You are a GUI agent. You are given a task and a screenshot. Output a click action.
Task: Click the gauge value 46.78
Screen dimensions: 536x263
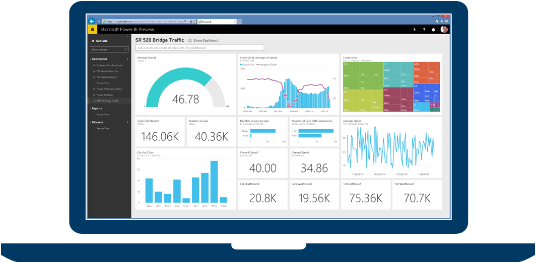pyautogui.click(x=185, y=99)
